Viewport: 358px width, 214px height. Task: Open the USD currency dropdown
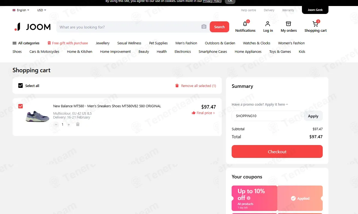click(42, 10)
